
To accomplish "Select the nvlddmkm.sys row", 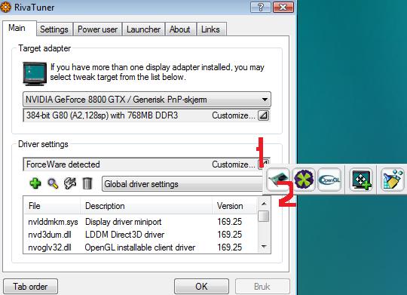I will click(141, 222).
